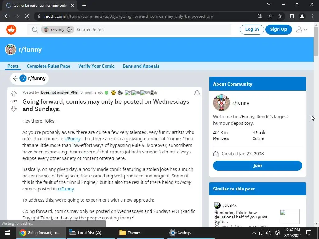Downvote the comics announcement post
The image size is (319, 239).
14,109
